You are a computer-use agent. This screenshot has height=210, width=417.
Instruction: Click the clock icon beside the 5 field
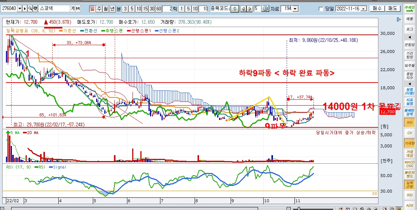265,9
